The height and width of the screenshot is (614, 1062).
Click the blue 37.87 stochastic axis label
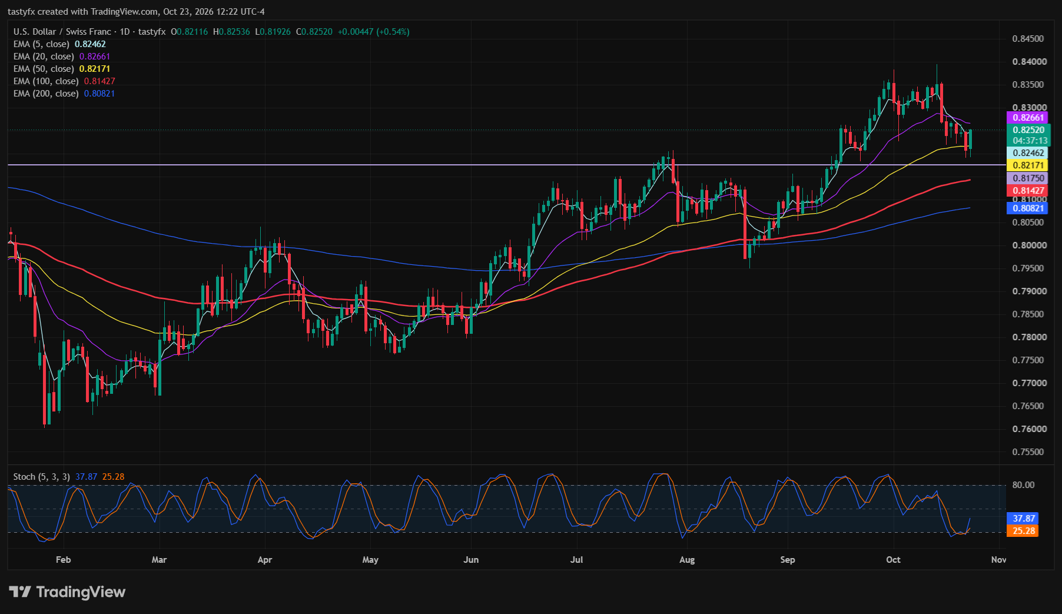(1023, 519)
